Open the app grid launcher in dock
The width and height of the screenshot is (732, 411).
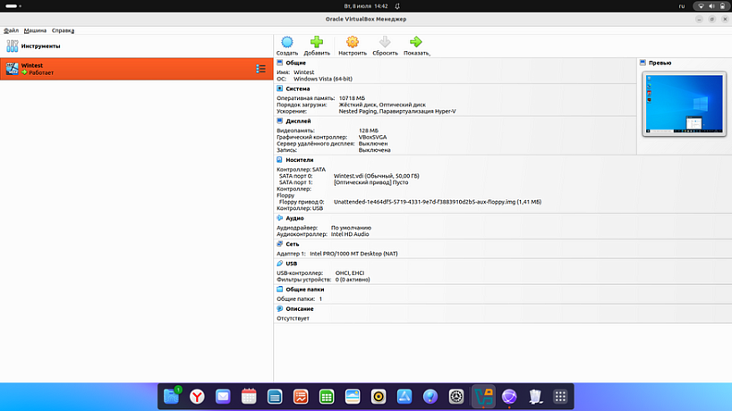561,396
